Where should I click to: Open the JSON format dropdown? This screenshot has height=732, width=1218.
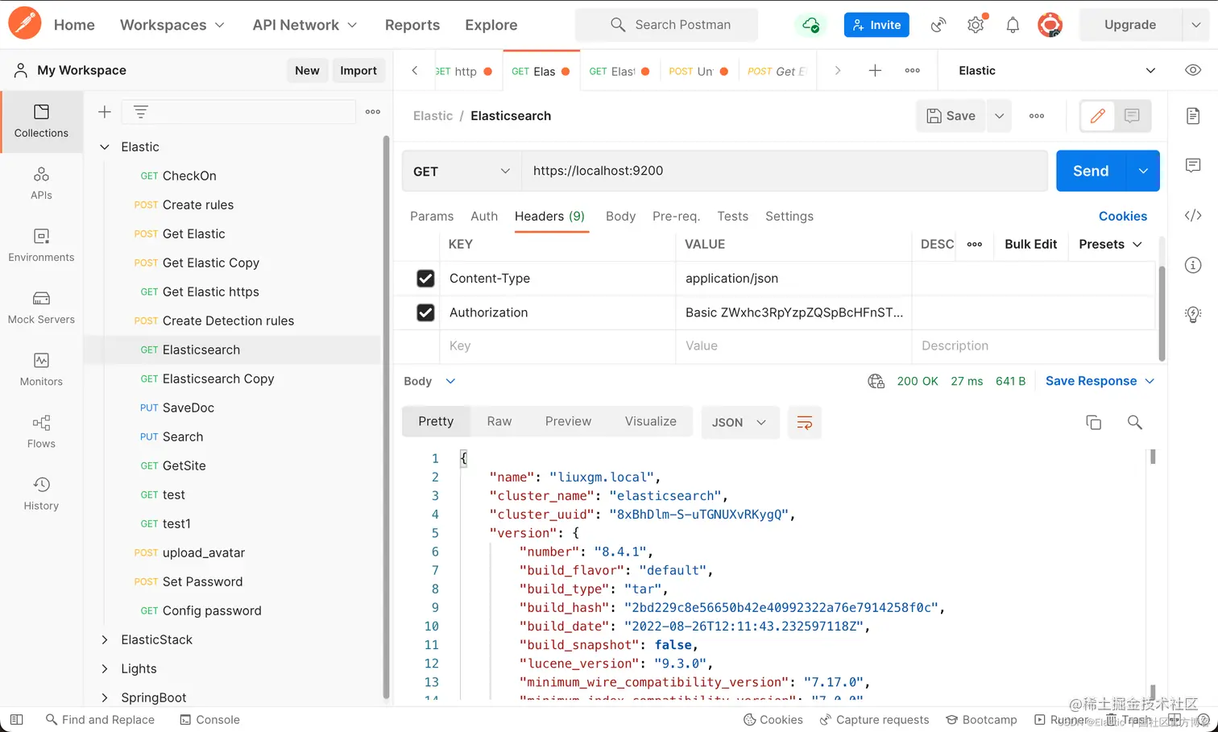coord(739,423)
